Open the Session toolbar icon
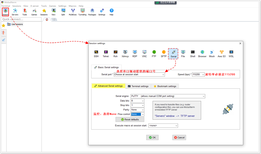 (x=5, y=12)
